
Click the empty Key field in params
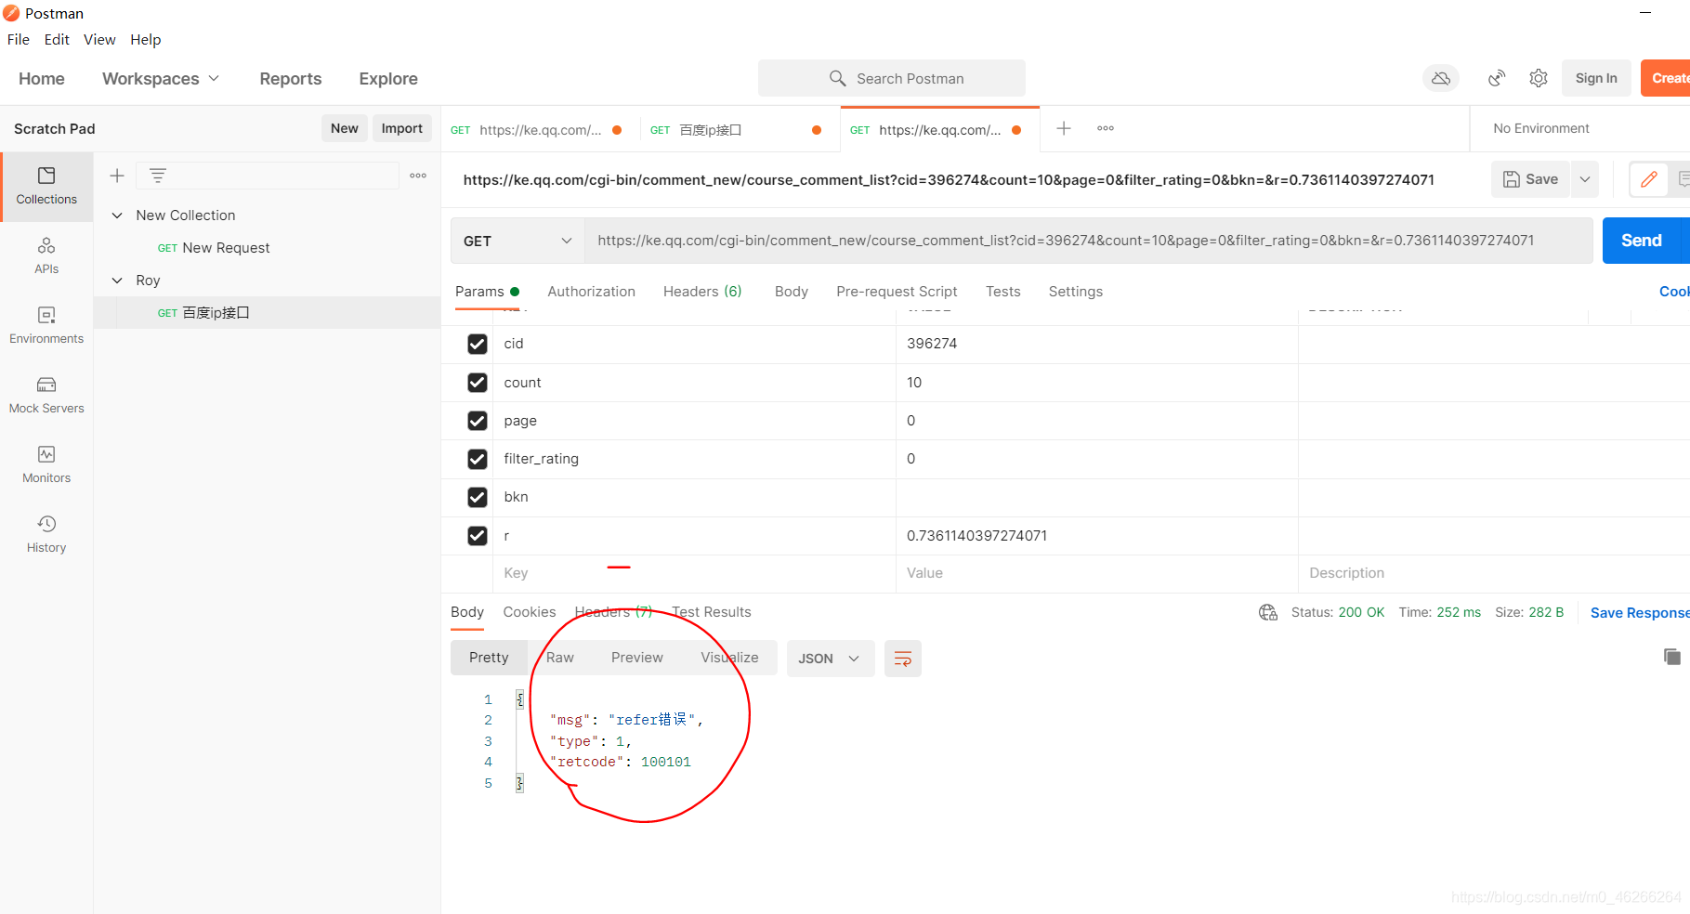pos(695,573)
